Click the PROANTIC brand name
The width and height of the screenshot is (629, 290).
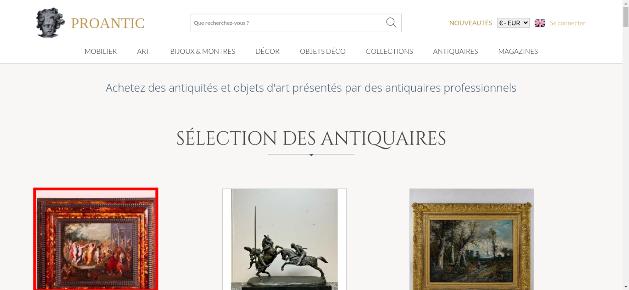[x=108, y=23]
